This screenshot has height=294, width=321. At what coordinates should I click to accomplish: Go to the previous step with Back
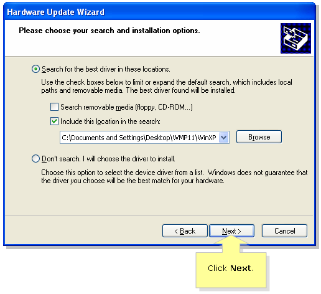[185, 230]
